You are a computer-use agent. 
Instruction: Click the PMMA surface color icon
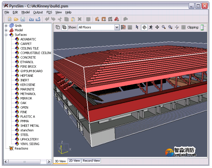pos(17,121)
